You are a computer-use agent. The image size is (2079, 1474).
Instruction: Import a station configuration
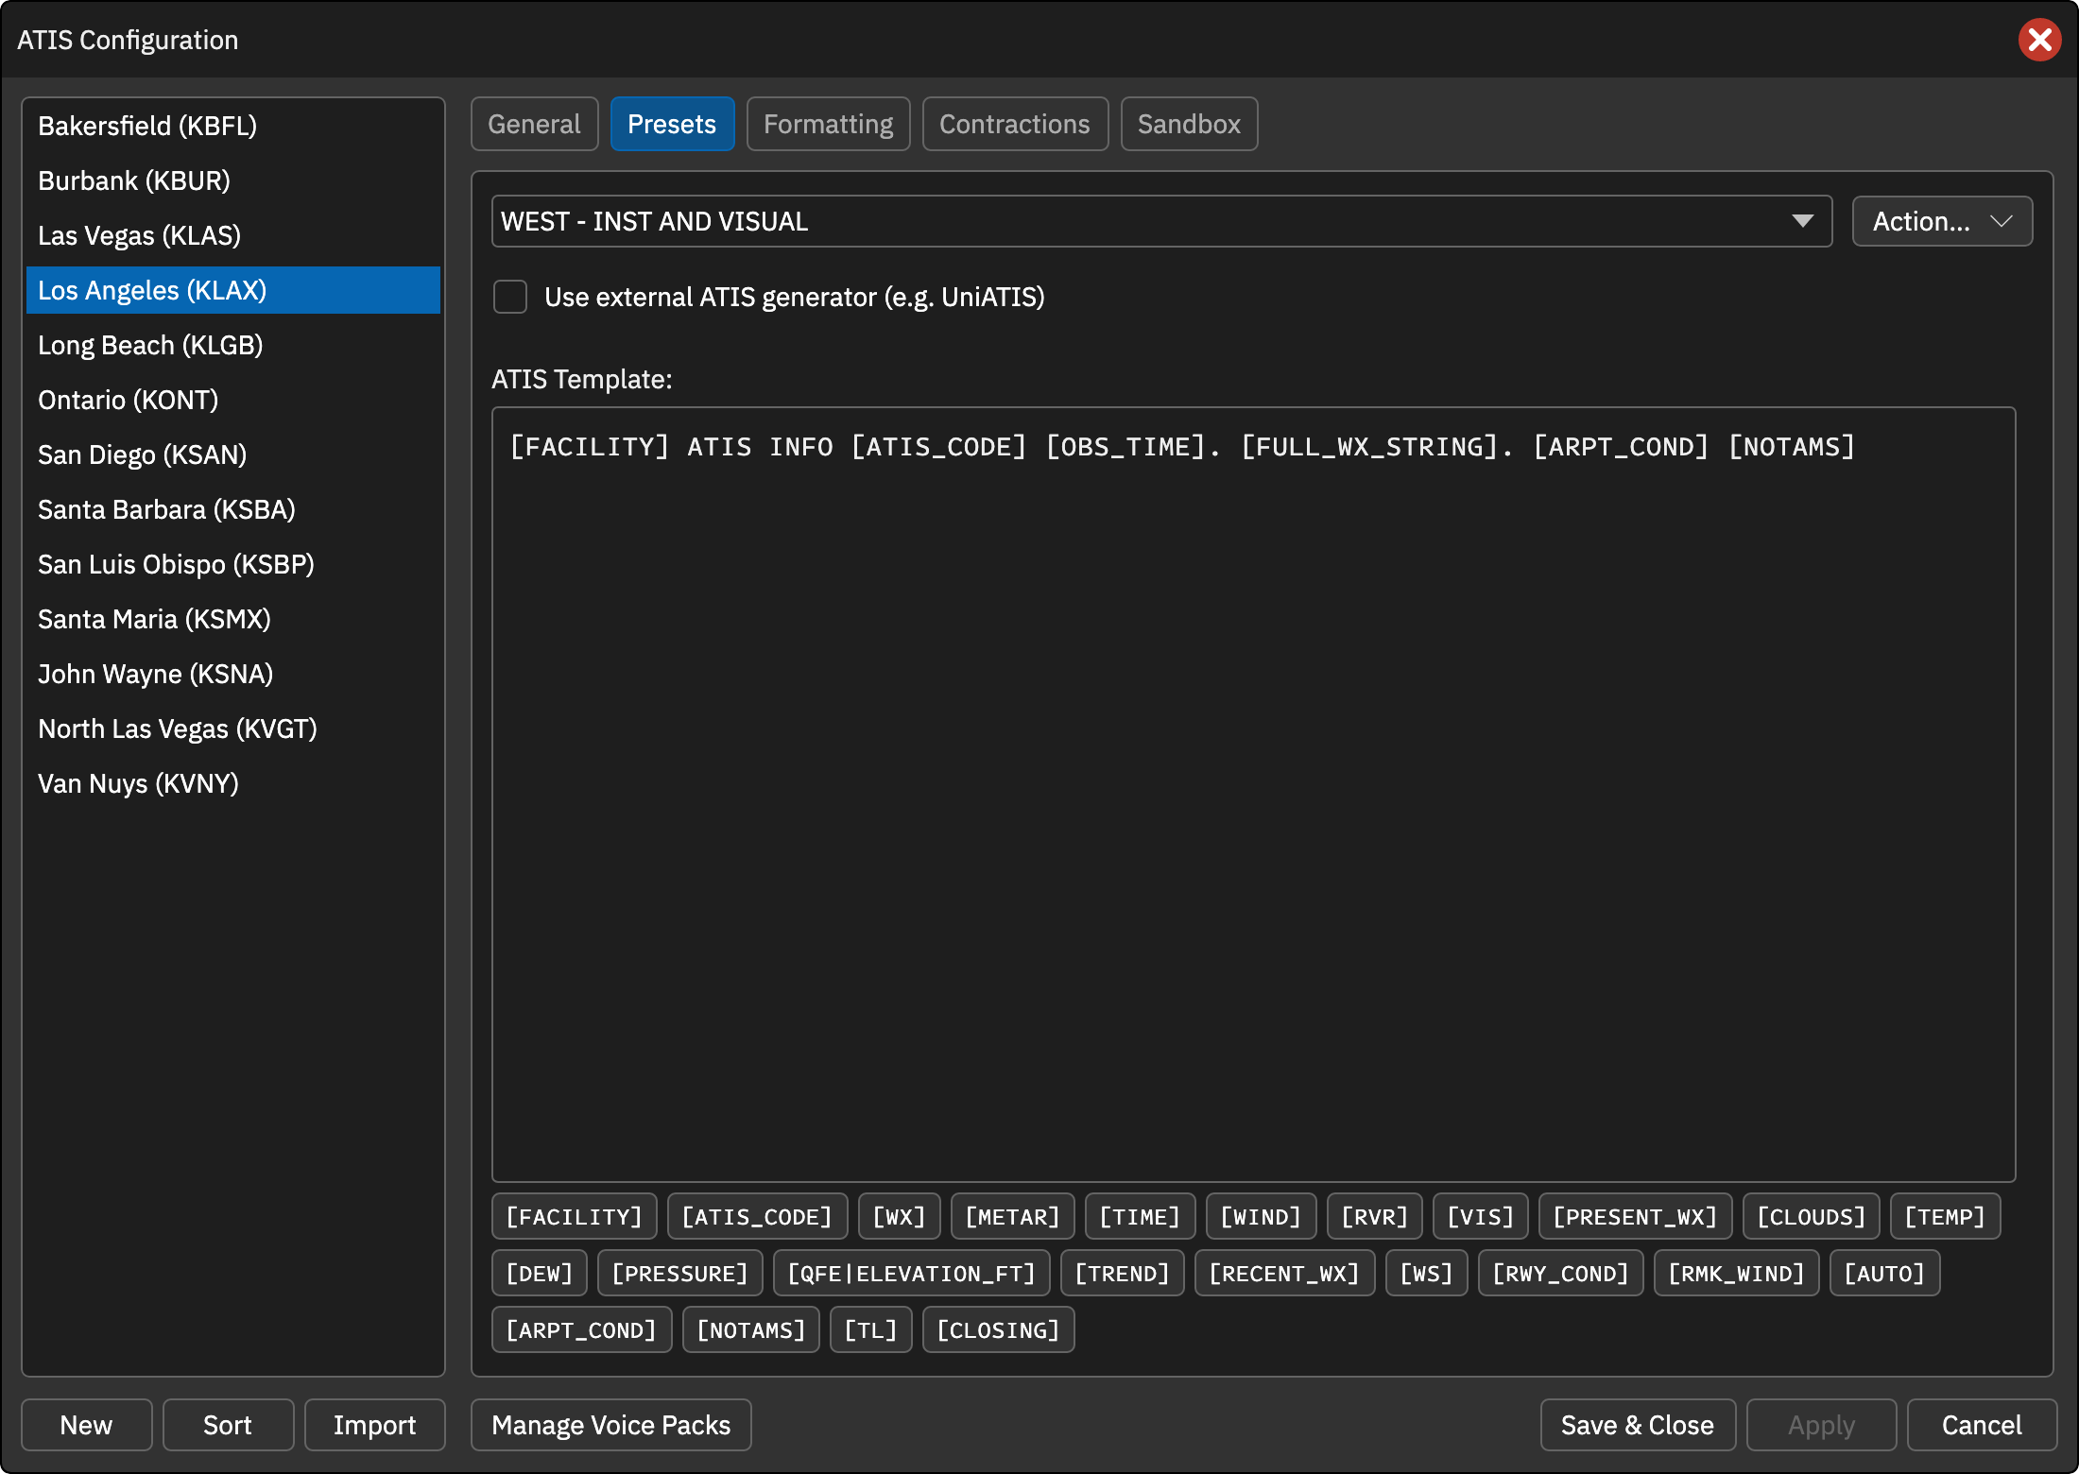click(x=374, y=1425)
